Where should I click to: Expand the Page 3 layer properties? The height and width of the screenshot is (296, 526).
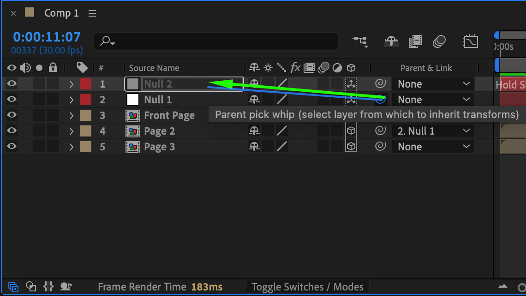72,147
